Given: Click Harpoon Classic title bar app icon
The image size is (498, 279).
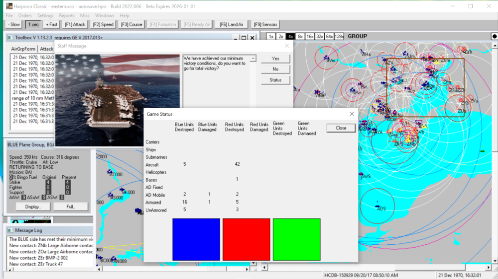Looking at the screenshot, I should [x=9, y=6].
